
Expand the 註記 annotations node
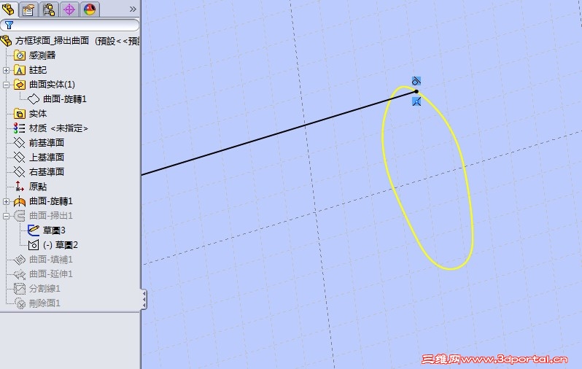point(6,70)
